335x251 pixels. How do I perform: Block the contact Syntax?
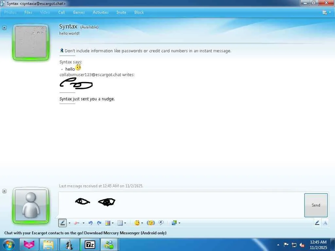point(139,12)
